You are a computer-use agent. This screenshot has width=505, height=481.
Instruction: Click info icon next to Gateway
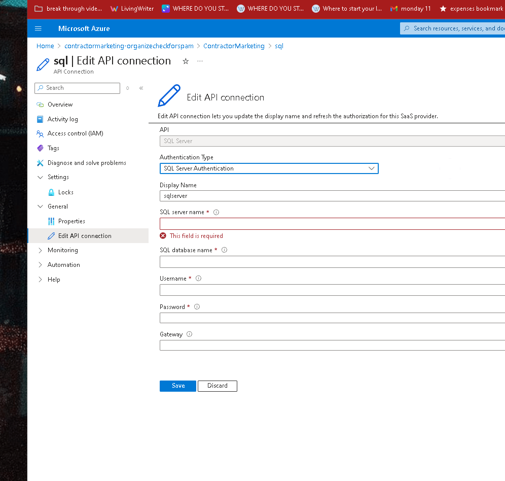click(190, 334)
